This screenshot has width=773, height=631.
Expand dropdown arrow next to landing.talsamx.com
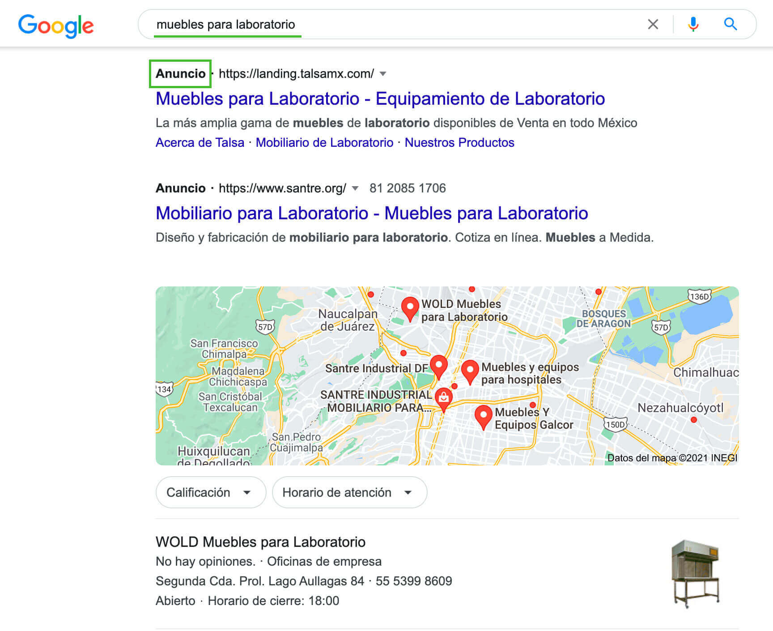383,74
